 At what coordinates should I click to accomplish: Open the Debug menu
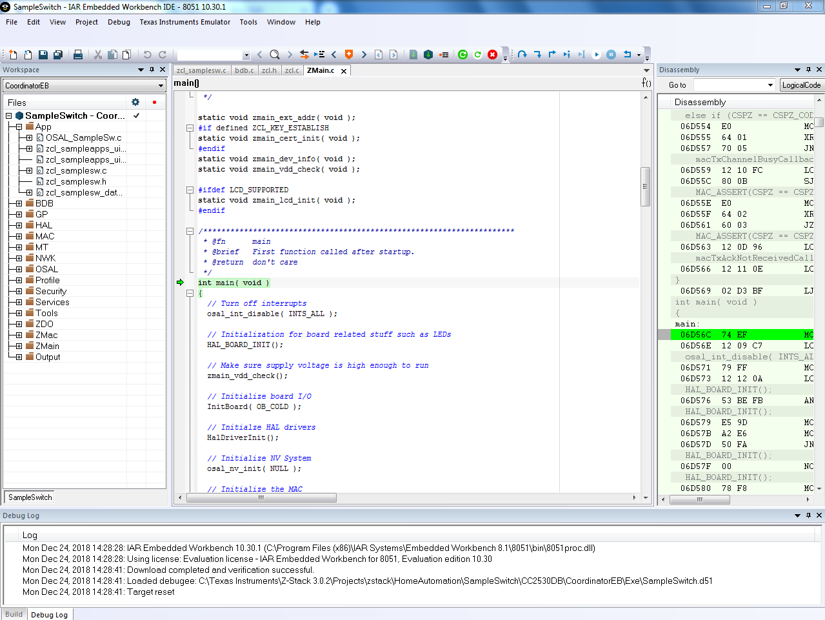119,22
